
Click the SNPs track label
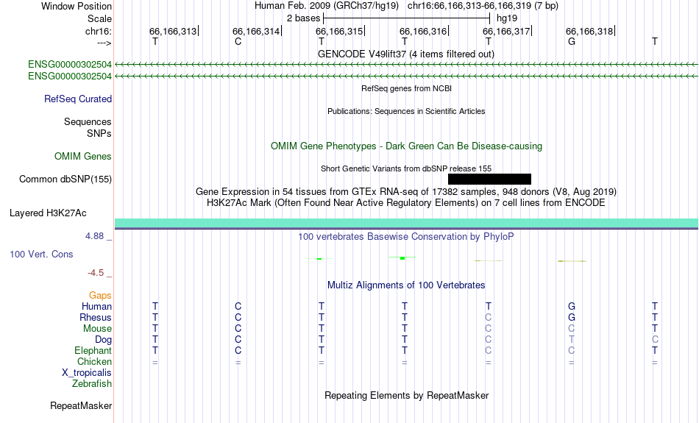coord(99,133)
